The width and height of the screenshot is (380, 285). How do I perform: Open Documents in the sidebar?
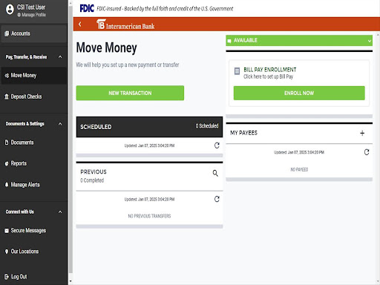[33, 142]
